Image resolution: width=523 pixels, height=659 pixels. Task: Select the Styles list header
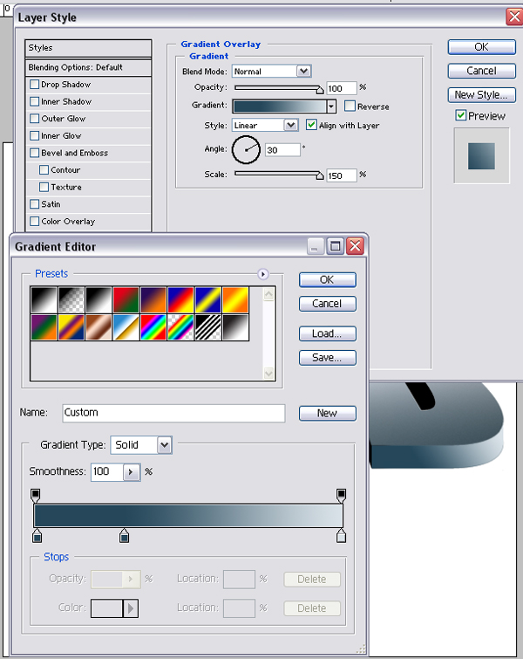tap(88, 48)
